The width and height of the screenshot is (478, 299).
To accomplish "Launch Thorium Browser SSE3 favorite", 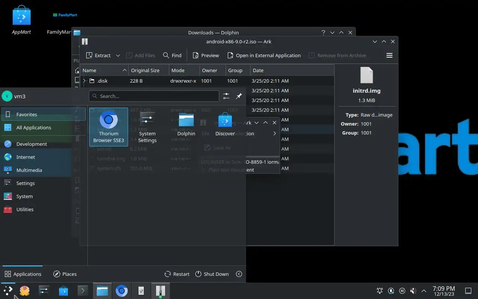I will (109, 127).
